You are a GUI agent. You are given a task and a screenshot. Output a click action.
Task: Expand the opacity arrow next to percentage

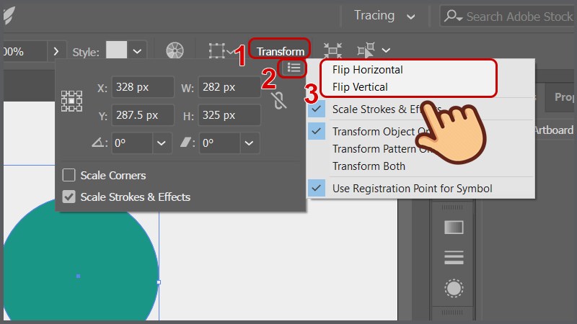(56, 51)
